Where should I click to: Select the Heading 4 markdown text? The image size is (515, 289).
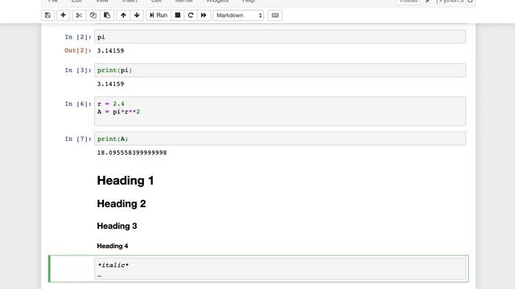tap(113, 246)
